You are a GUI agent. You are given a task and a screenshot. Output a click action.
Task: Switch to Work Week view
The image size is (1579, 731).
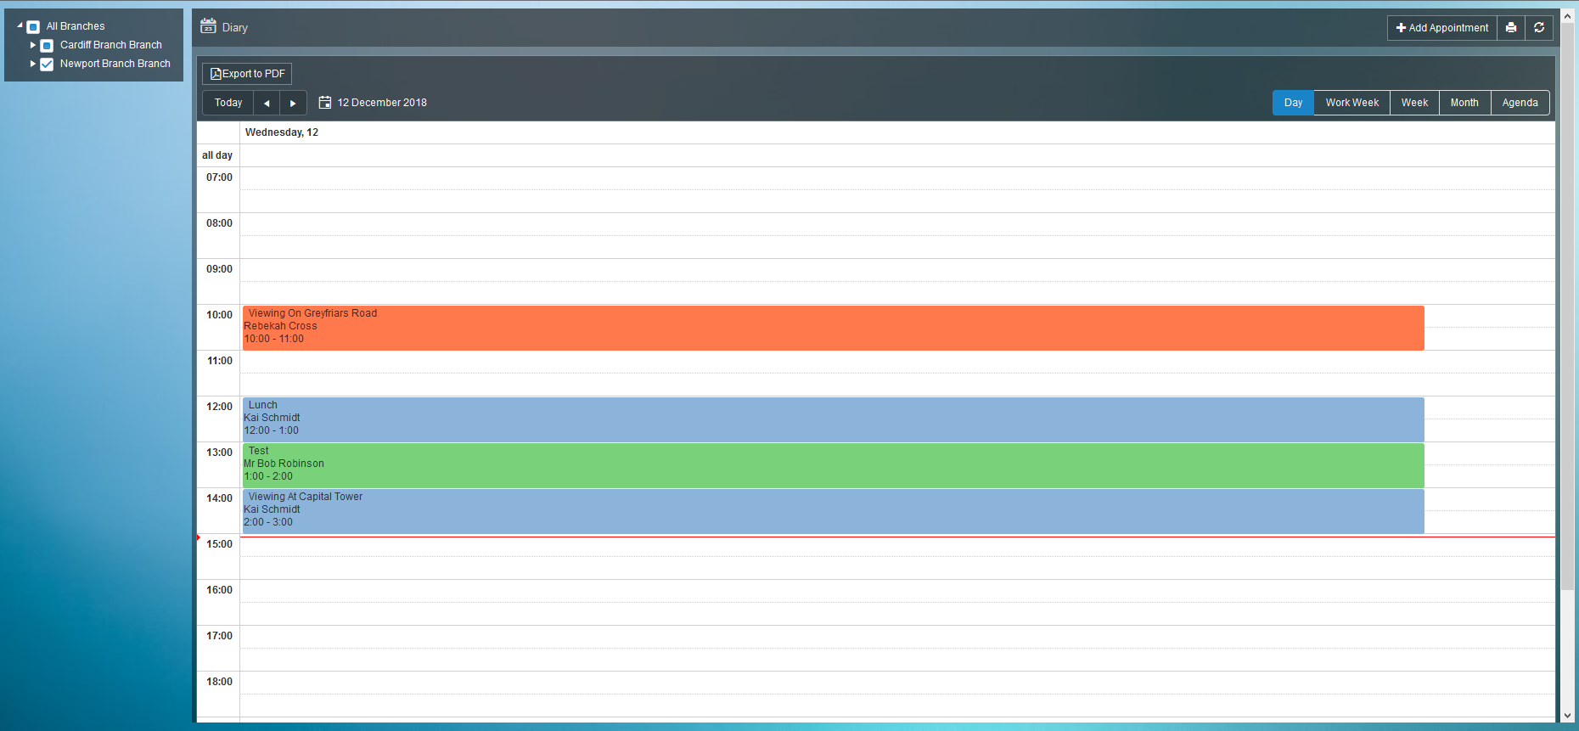pyautogui.click(x=1351, y=103)
